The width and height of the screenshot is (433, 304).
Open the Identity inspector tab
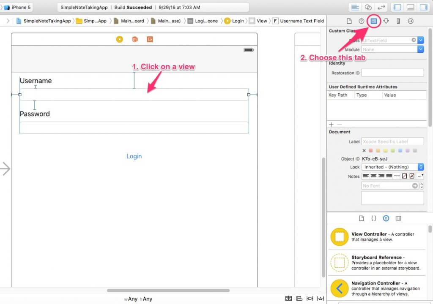pos(374,21)
